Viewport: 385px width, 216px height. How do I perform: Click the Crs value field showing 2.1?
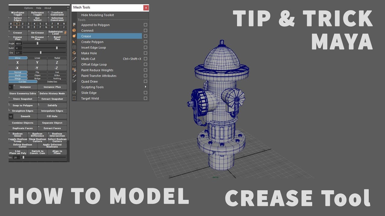[18, 53]
